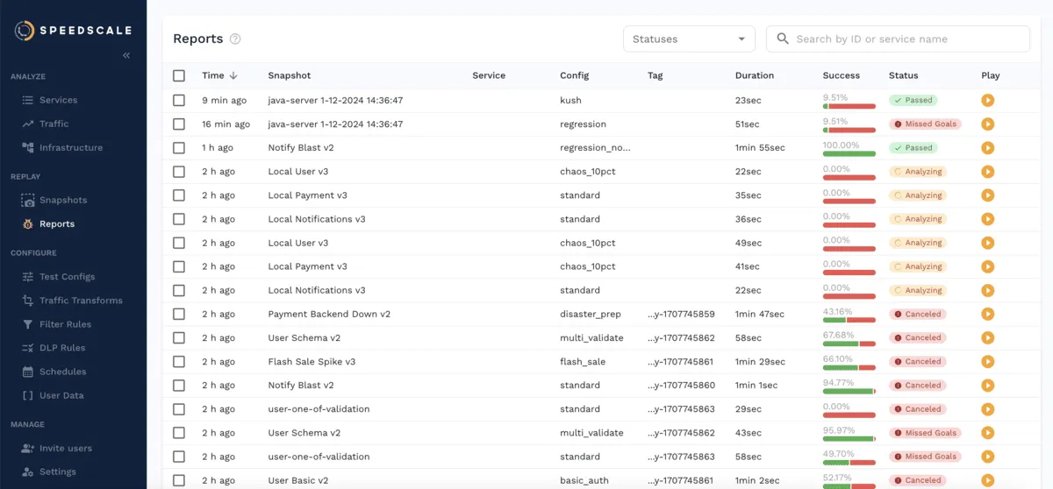This screenshot has height=489, width=1053.
Task: Open Infrastructure in the sidebar
Action: click(x=71, y=147)
